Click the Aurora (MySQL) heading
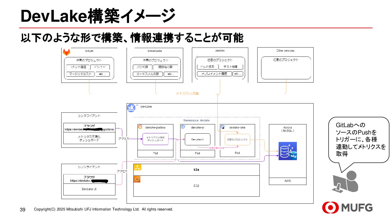392x220 pixels. coord(287,129)
